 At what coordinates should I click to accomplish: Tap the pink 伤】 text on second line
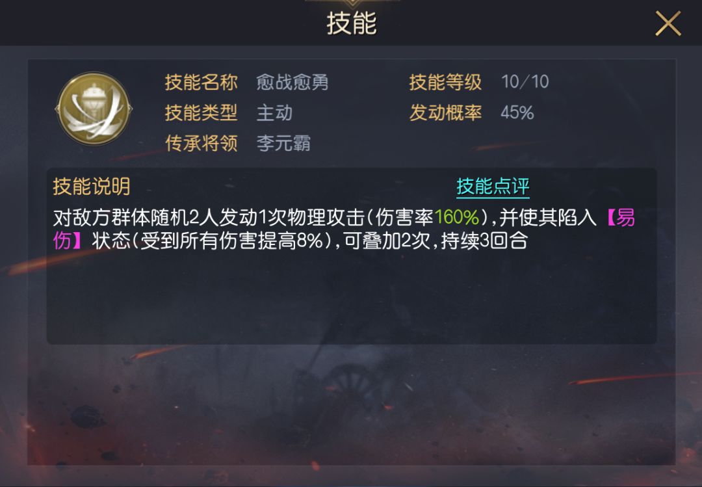(68, 241)
